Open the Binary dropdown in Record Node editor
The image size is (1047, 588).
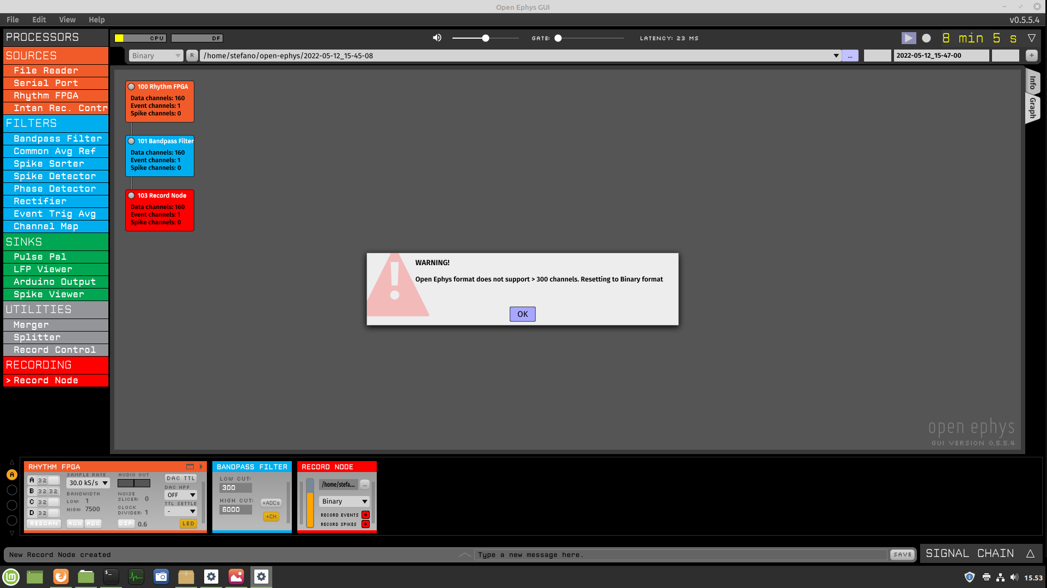point(344,501)
